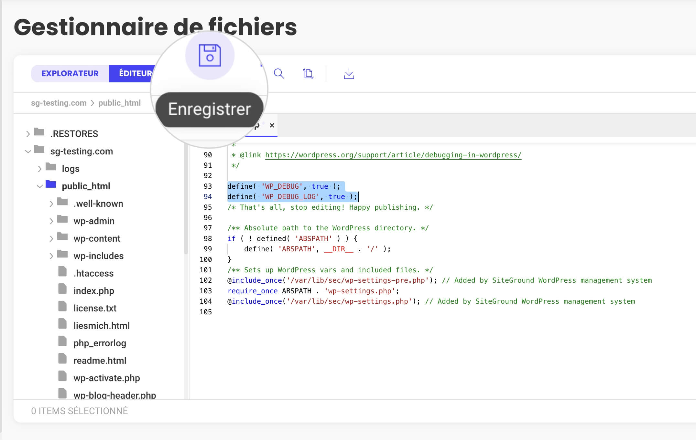Expand the wp-admin folder chevron
The width and height of the screenshot is (696, 440).
coord(51,221)
